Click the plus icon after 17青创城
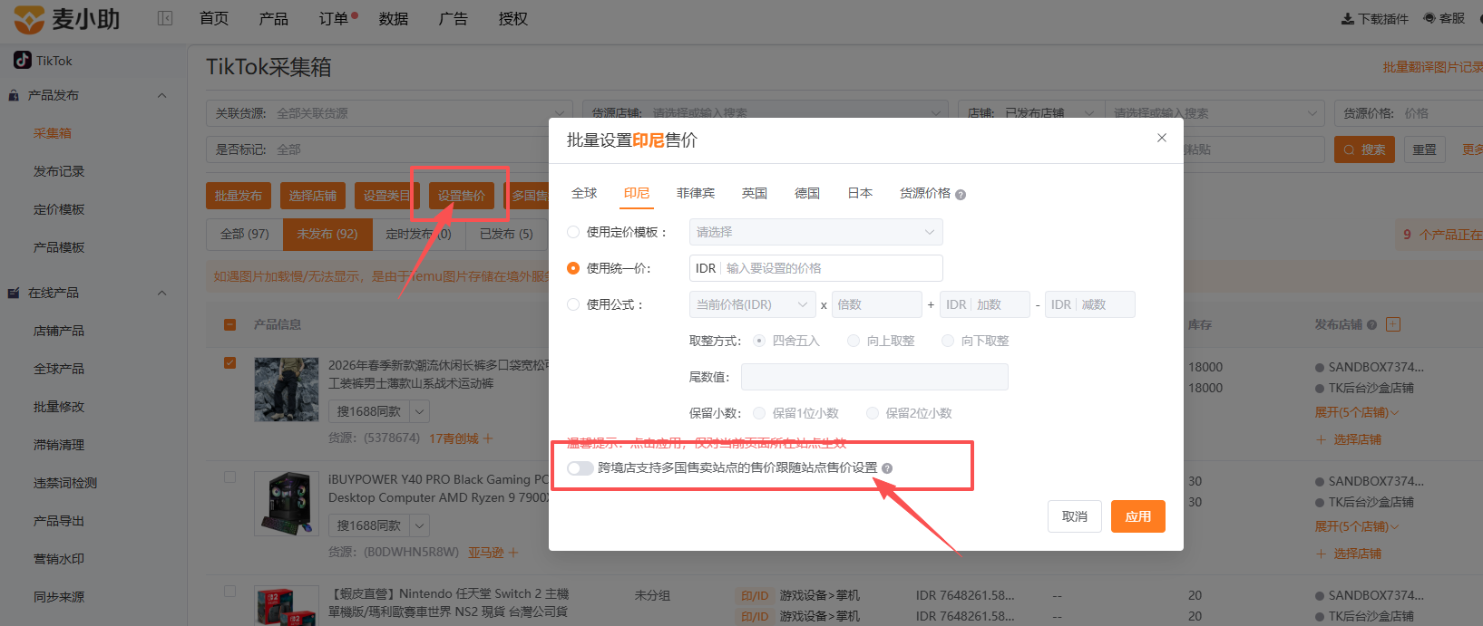 click(488, 438)
